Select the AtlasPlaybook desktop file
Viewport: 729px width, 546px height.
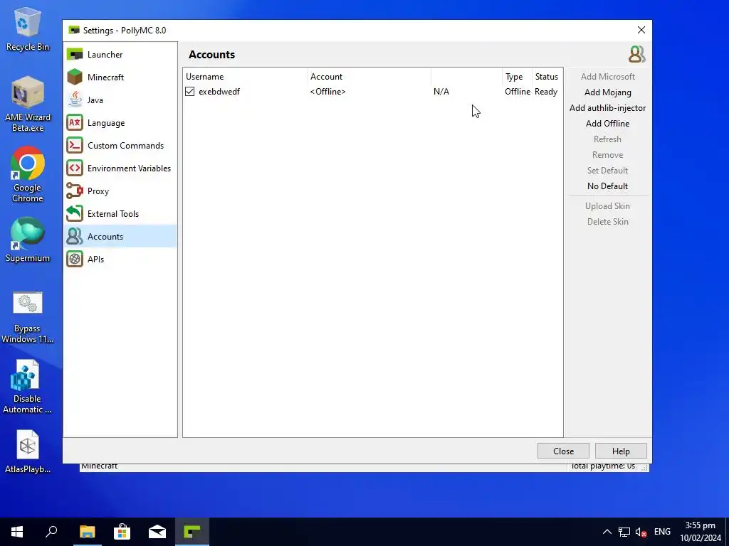tap(28, 451)
